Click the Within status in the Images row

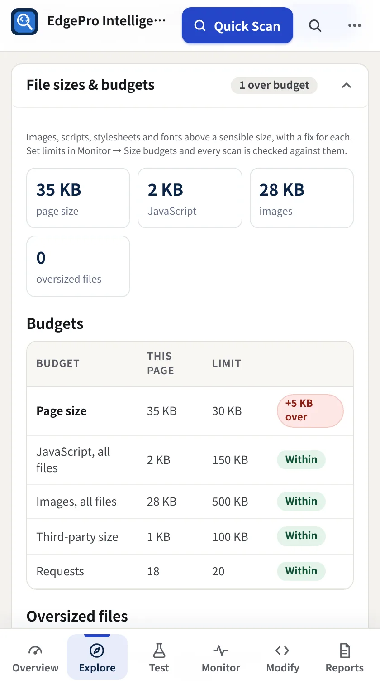pyautogui.click(x=301, y=501)
